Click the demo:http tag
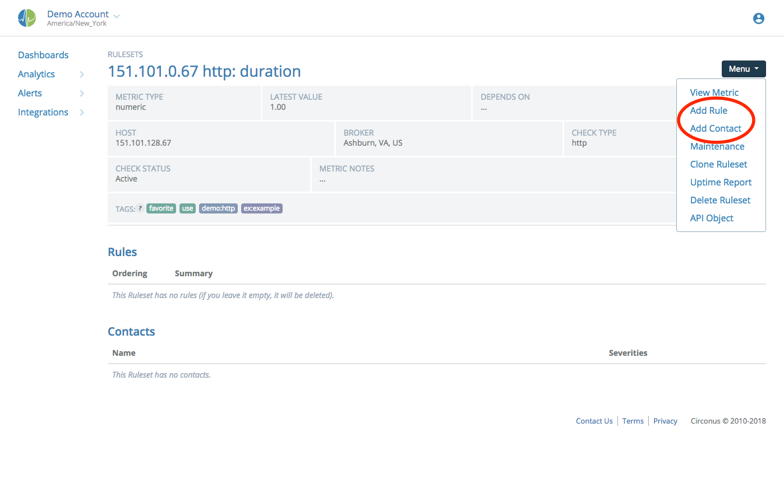The width and height of the screenshot is (784, 497). click(218, 208)
